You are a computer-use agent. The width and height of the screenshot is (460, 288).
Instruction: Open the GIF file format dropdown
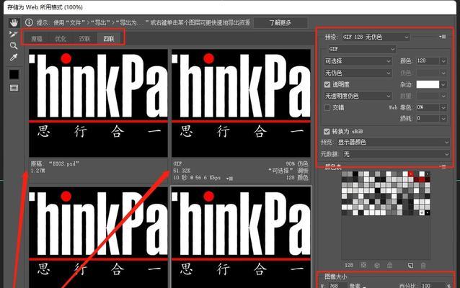[x=363, y=49]
